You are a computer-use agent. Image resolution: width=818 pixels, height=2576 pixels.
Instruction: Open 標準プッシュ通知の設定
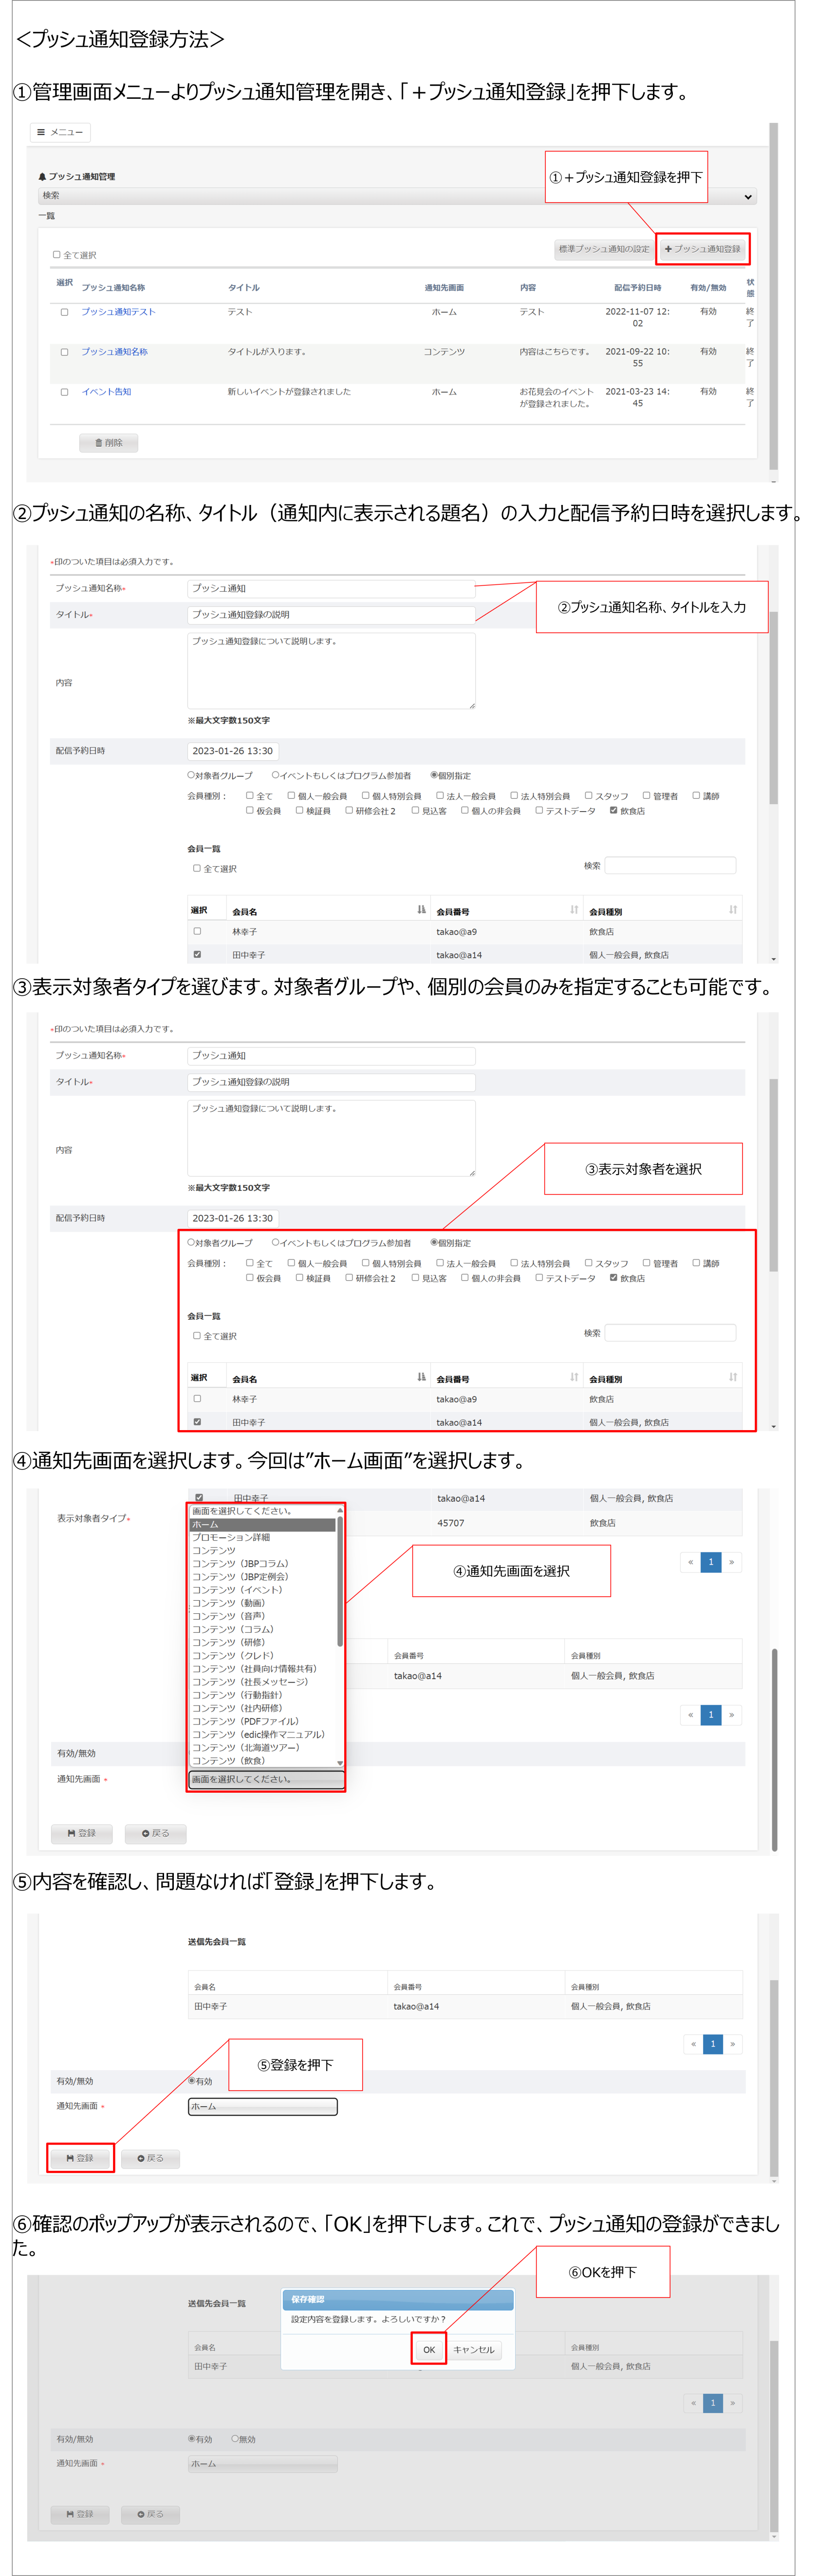pos(603,249)
